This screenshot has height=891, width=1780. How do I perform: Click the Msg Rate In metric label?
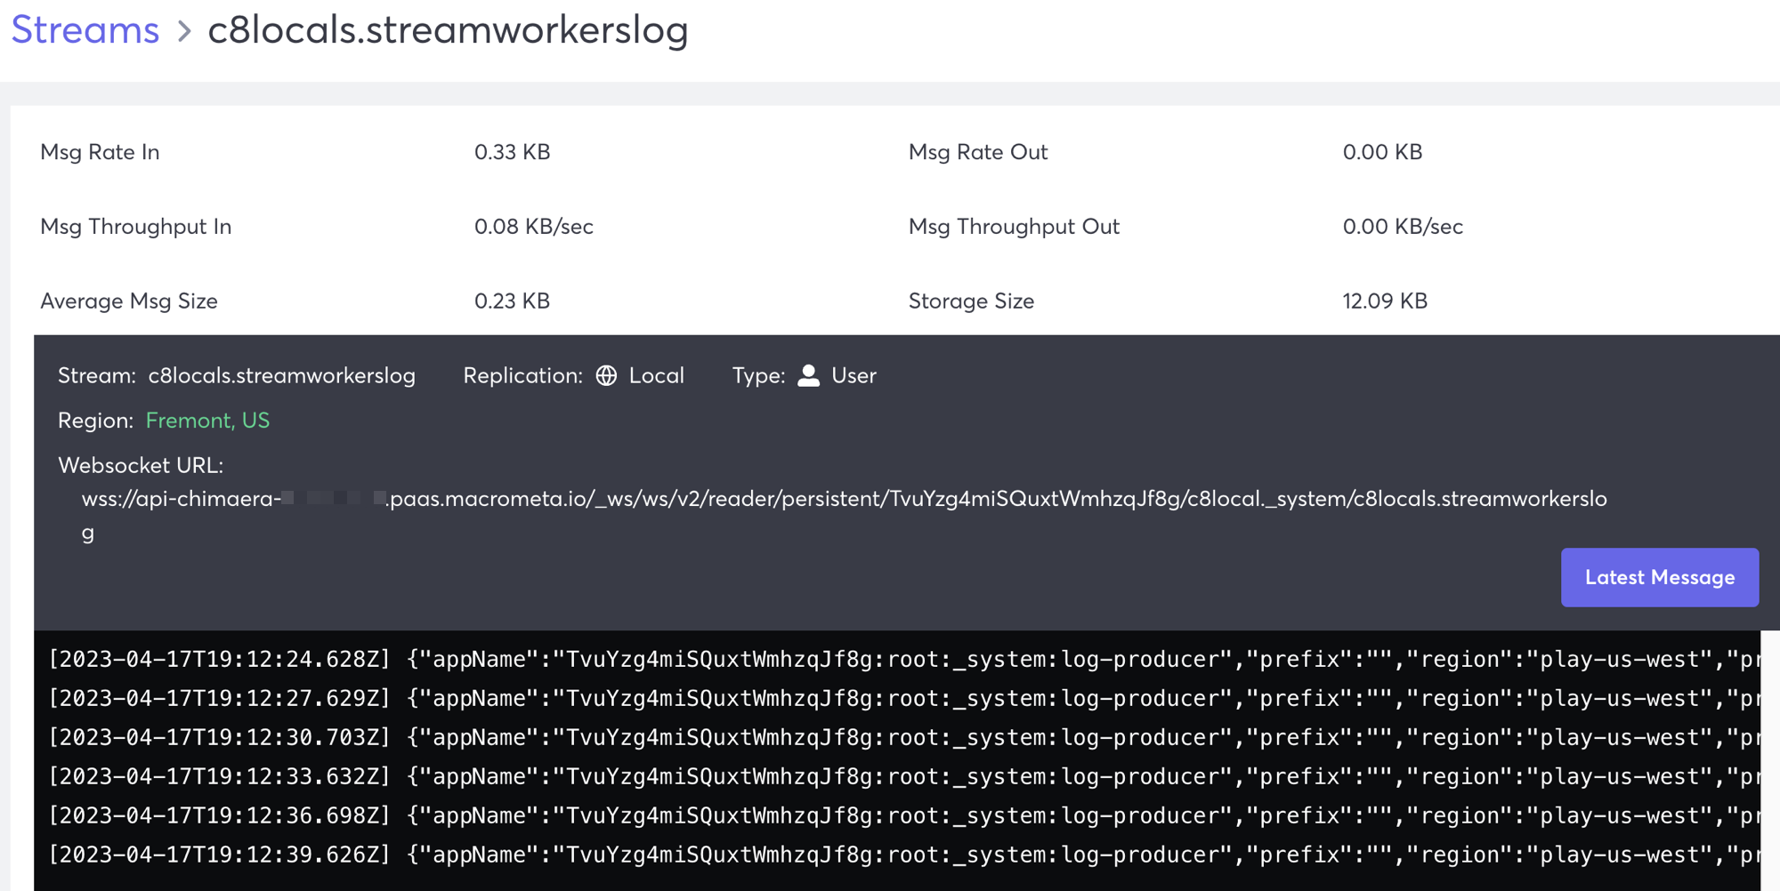point(100,152)
